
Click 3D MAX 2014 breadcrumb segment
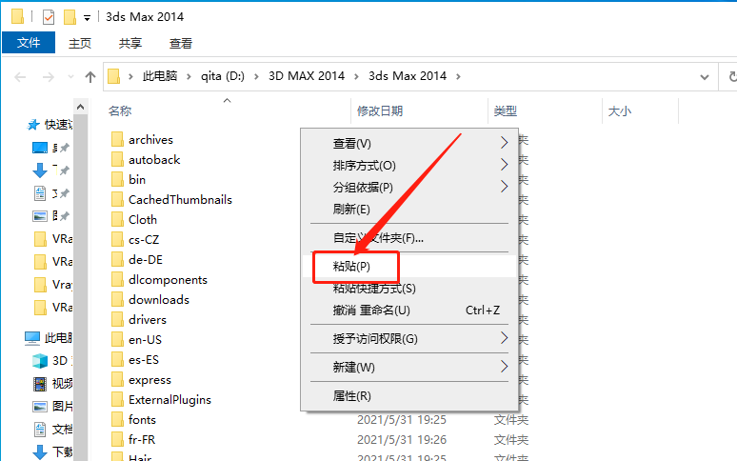coord(307,75)
